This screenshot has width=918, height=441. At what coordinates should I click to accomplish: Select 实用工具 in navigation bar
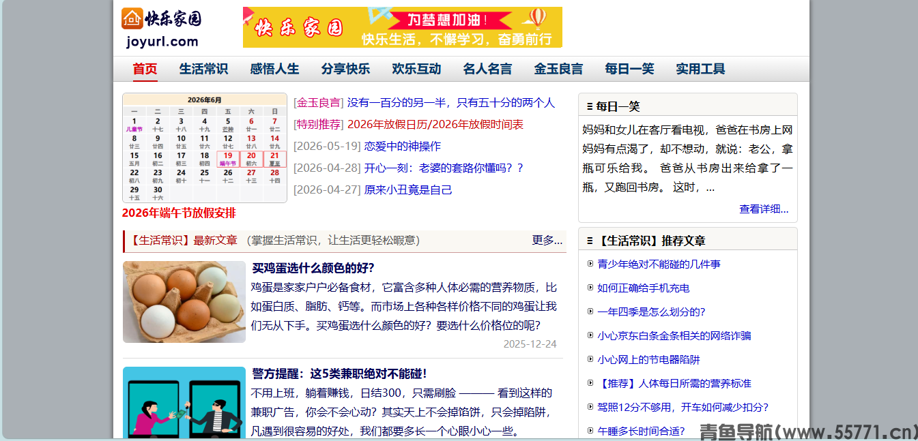pyautogui.click(x=700, y=69)
